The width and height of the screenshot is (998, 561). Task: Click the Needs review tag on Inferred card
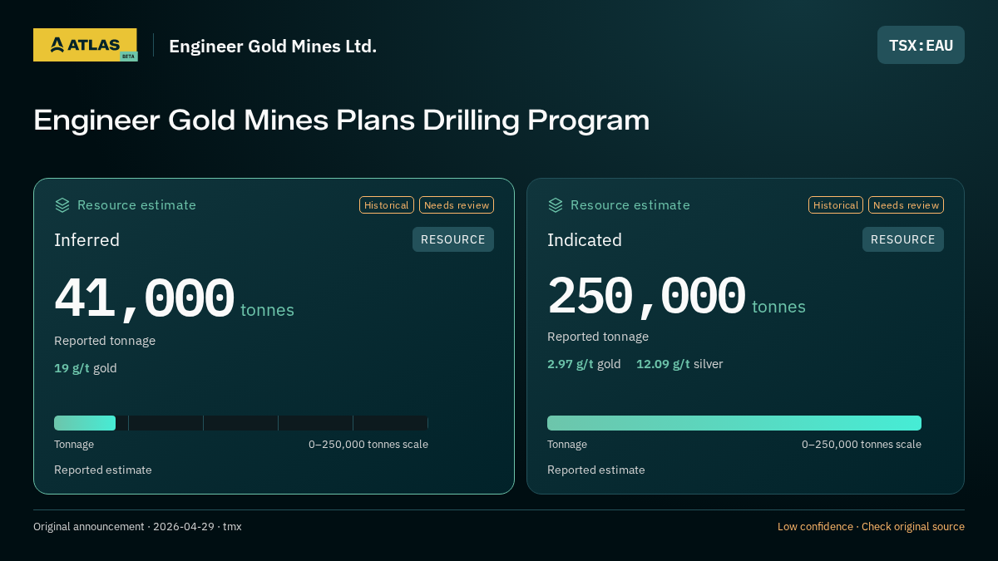457,205
